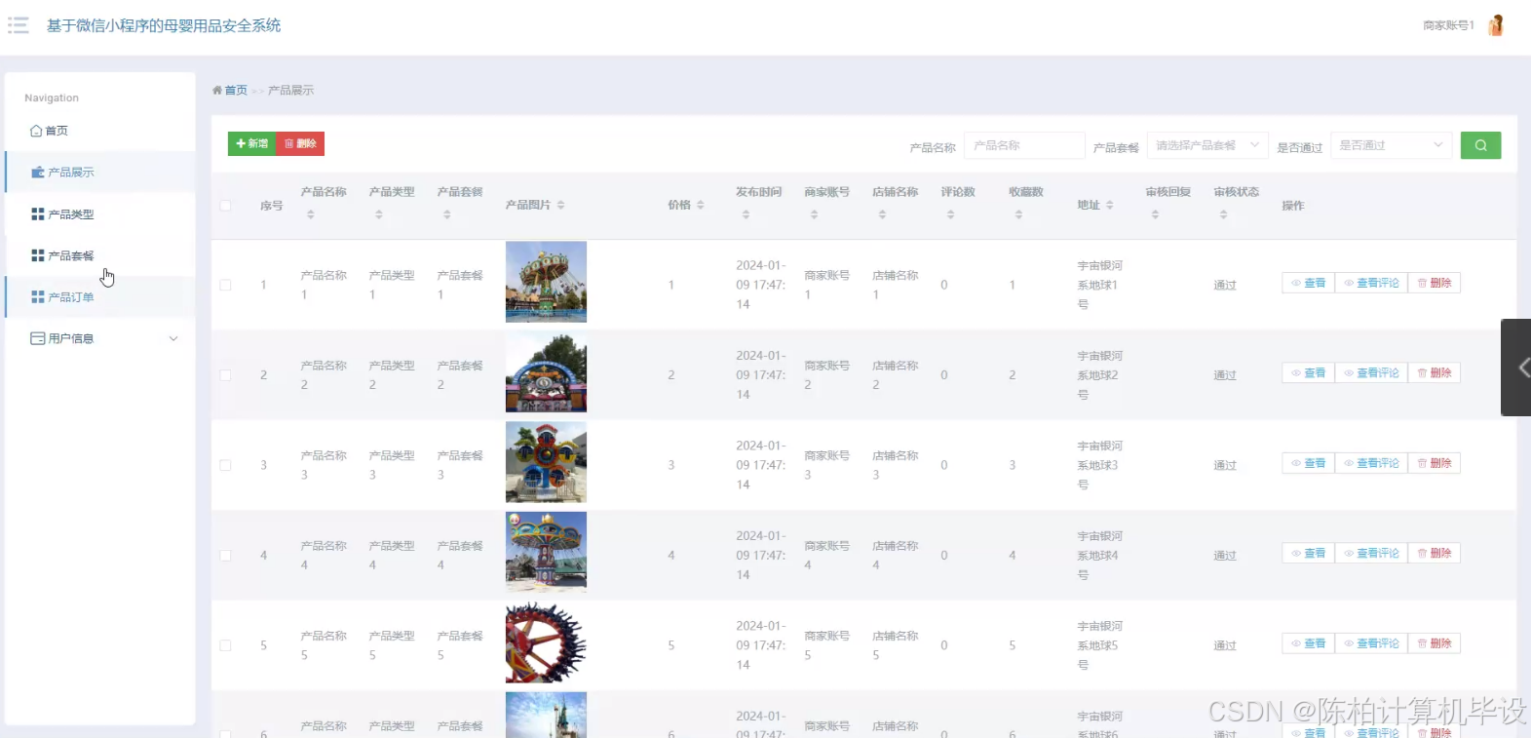Toggle the sidebar collapse hamburger icon

(19, 25)
